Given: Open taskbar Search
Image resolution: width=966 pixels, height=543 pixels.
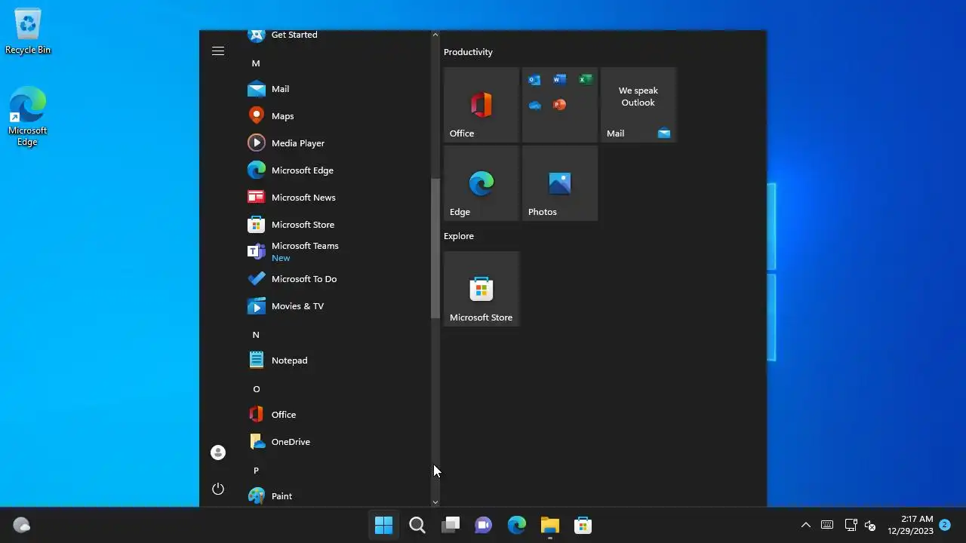Looking at the screenshot, I should coord(417,525).
